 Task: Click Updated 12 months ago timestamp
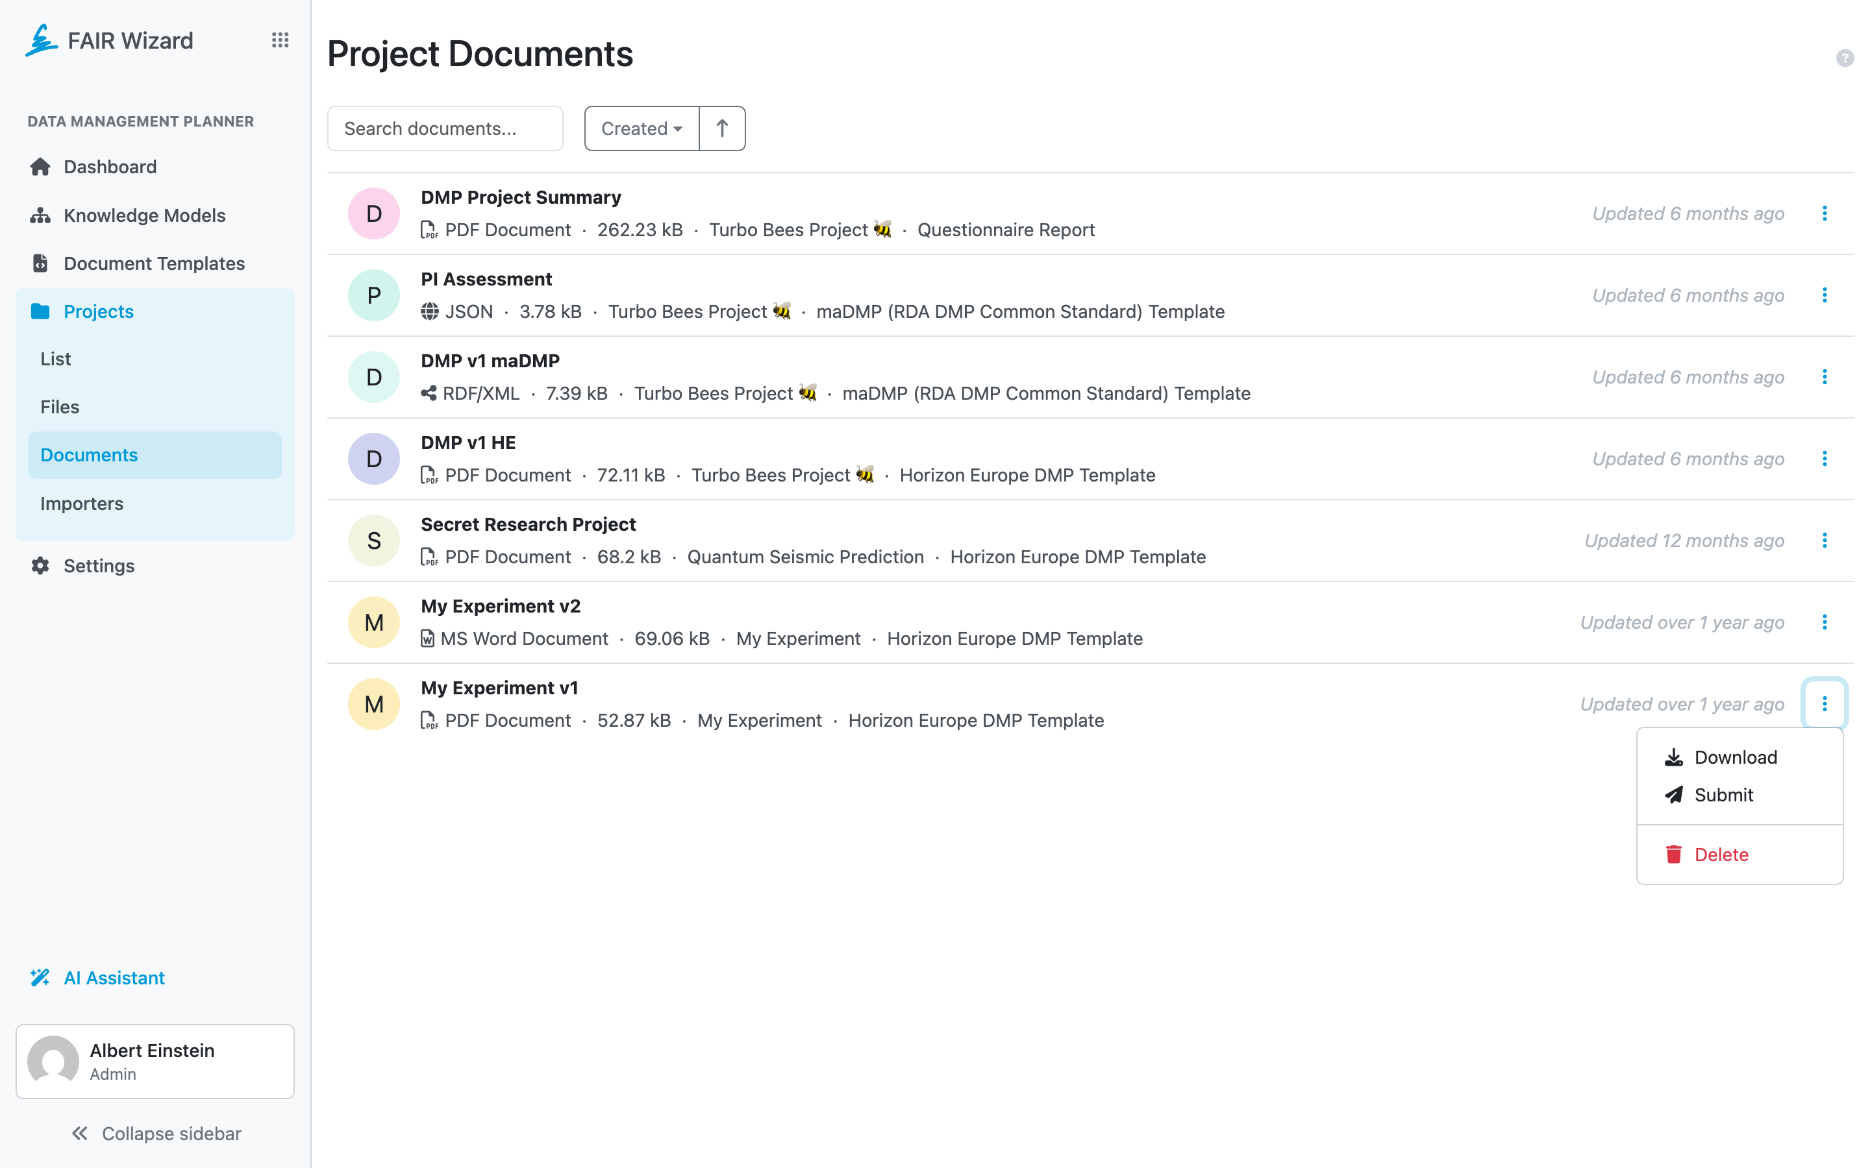click(1684, 541)
